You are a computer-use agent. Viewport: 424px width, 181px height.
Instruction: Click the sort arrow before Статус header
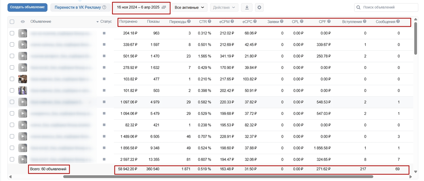click(97, 22)
